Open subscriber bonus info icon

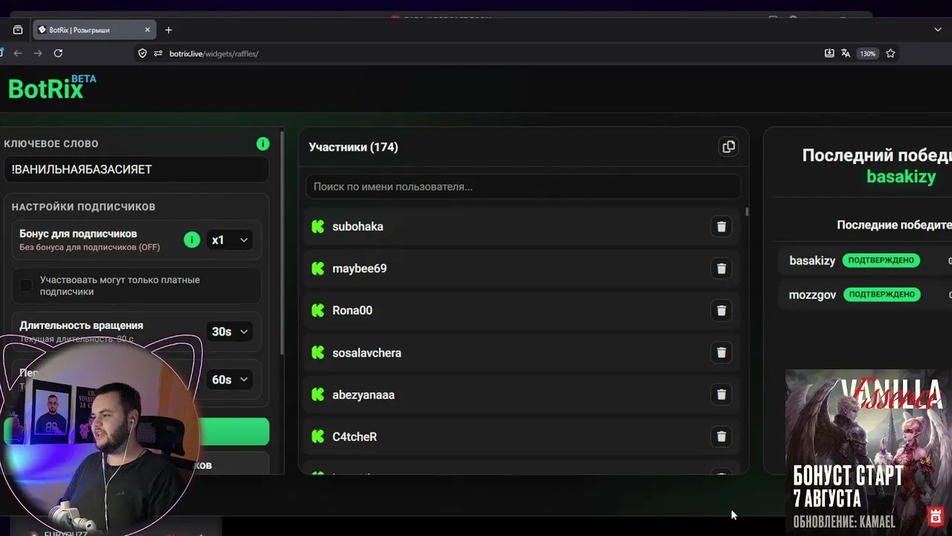click(x=192, y=240)
